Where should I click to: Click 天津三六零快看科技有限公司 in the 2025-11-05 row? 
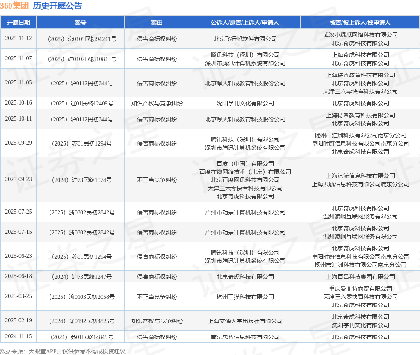[360, 91]
